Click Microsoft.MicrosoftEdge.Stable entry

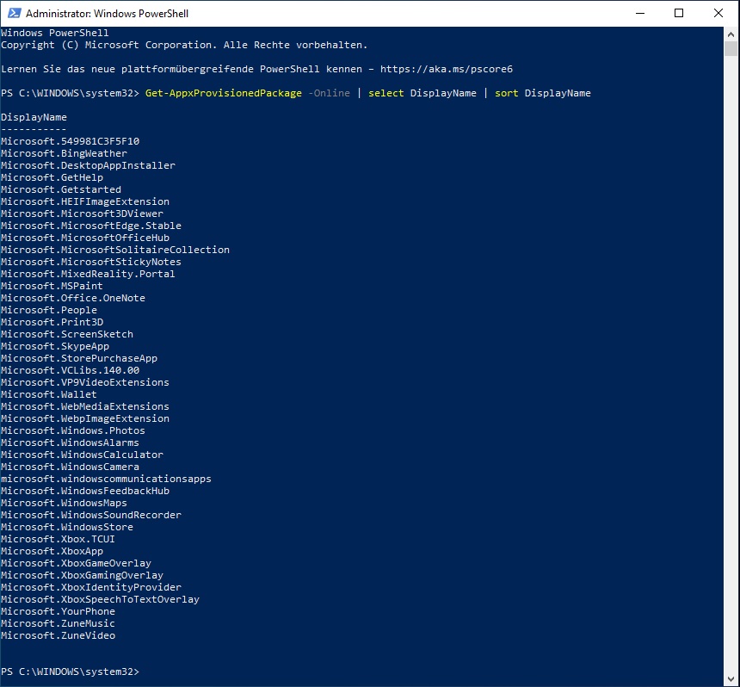coord(91,226)
